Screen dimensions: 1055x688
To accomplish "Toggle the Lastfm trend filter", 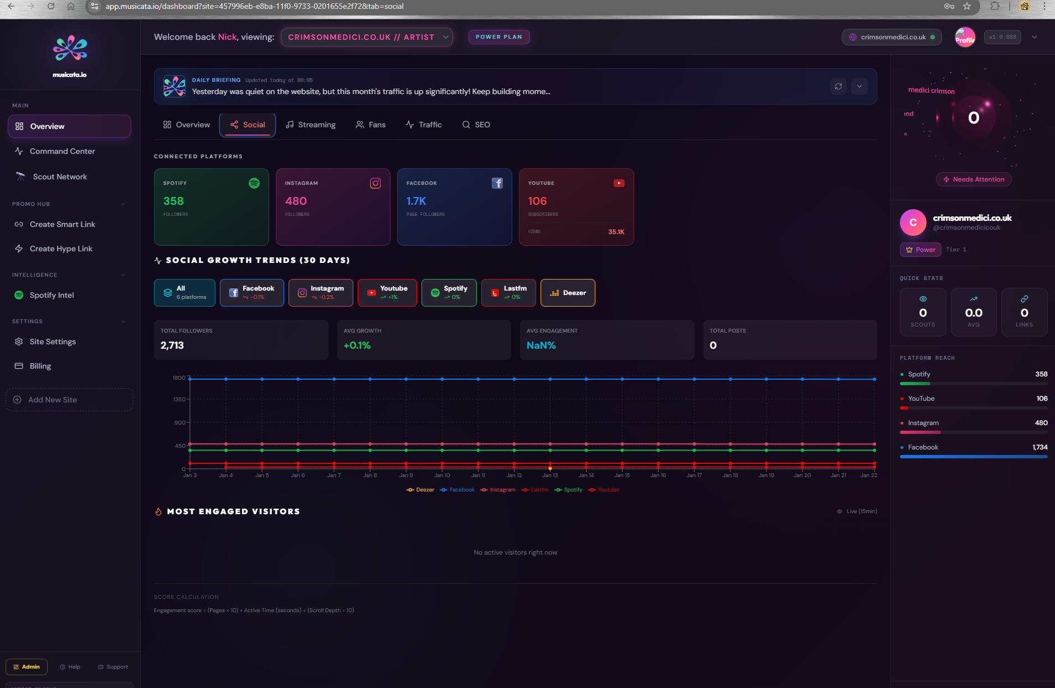I will (508, 293).
